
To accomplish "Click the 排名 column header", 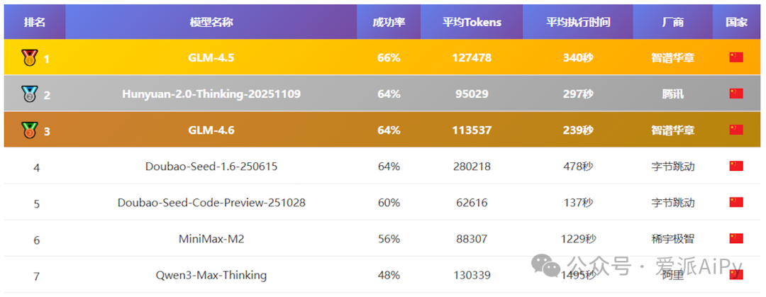I will click(x=35, y=22).
